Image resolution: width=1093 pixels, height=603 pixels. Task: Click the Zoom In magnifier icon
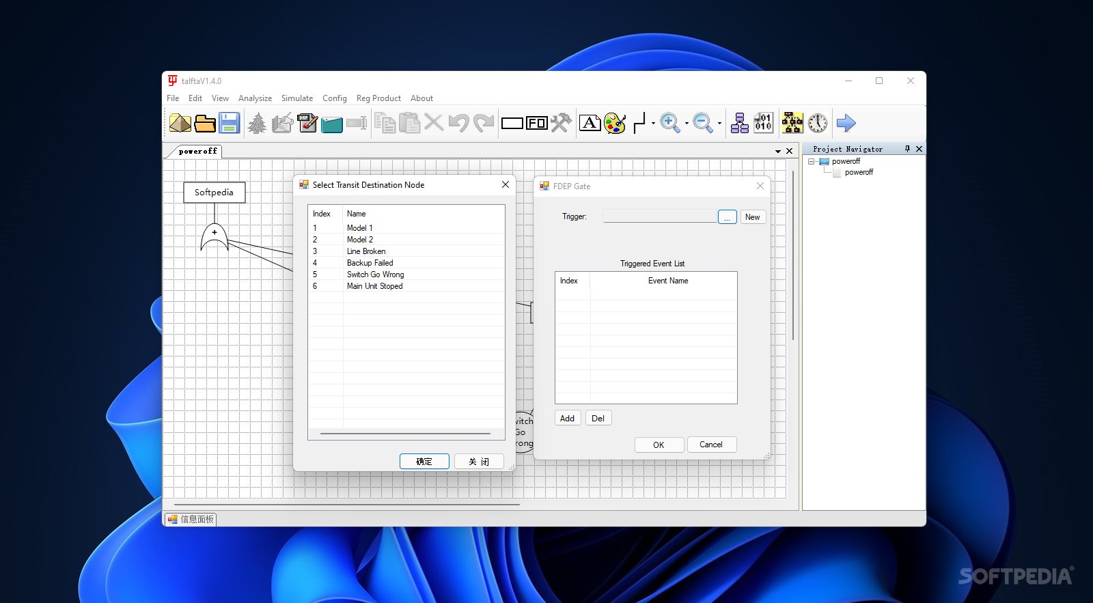tap(670, 123)
